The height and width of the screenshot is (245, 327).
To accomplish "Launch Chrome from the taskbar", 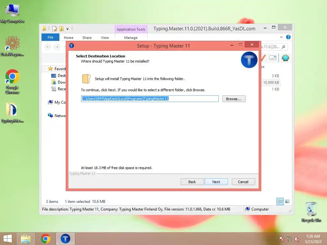I will [45, 239].
